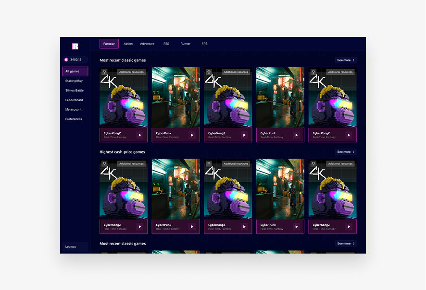This screenshot has width=426, height=290.
Task: Expand See more for Most recent classic games
Action: click(345, 60)
